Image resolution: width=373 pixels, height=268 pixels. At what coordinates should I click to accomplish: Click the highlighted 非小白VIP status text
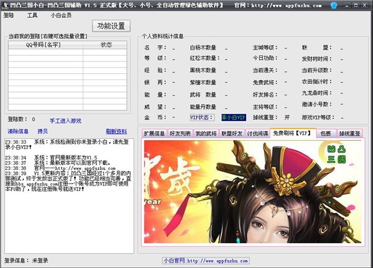click(x=234, y=117)
